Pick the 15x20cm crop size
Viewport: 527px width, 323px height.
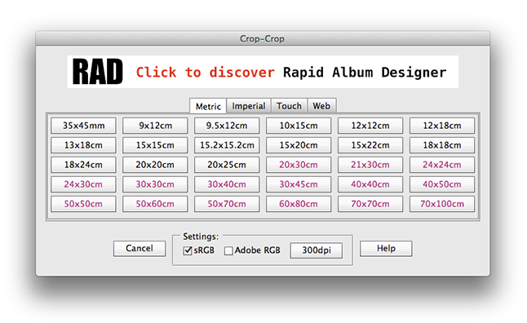pos(299,145)
